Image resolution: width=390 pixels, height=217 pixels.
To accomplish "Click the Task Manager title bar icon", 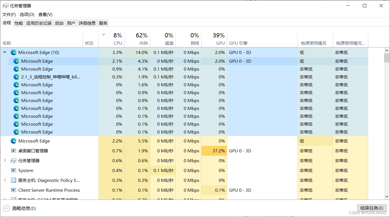I will 5,6.
